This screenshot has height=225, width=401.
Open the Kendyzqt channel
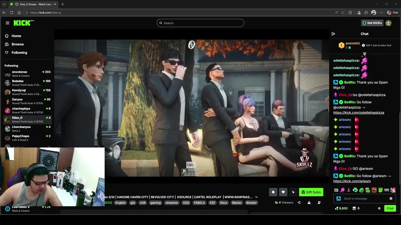tap(27, 92)
